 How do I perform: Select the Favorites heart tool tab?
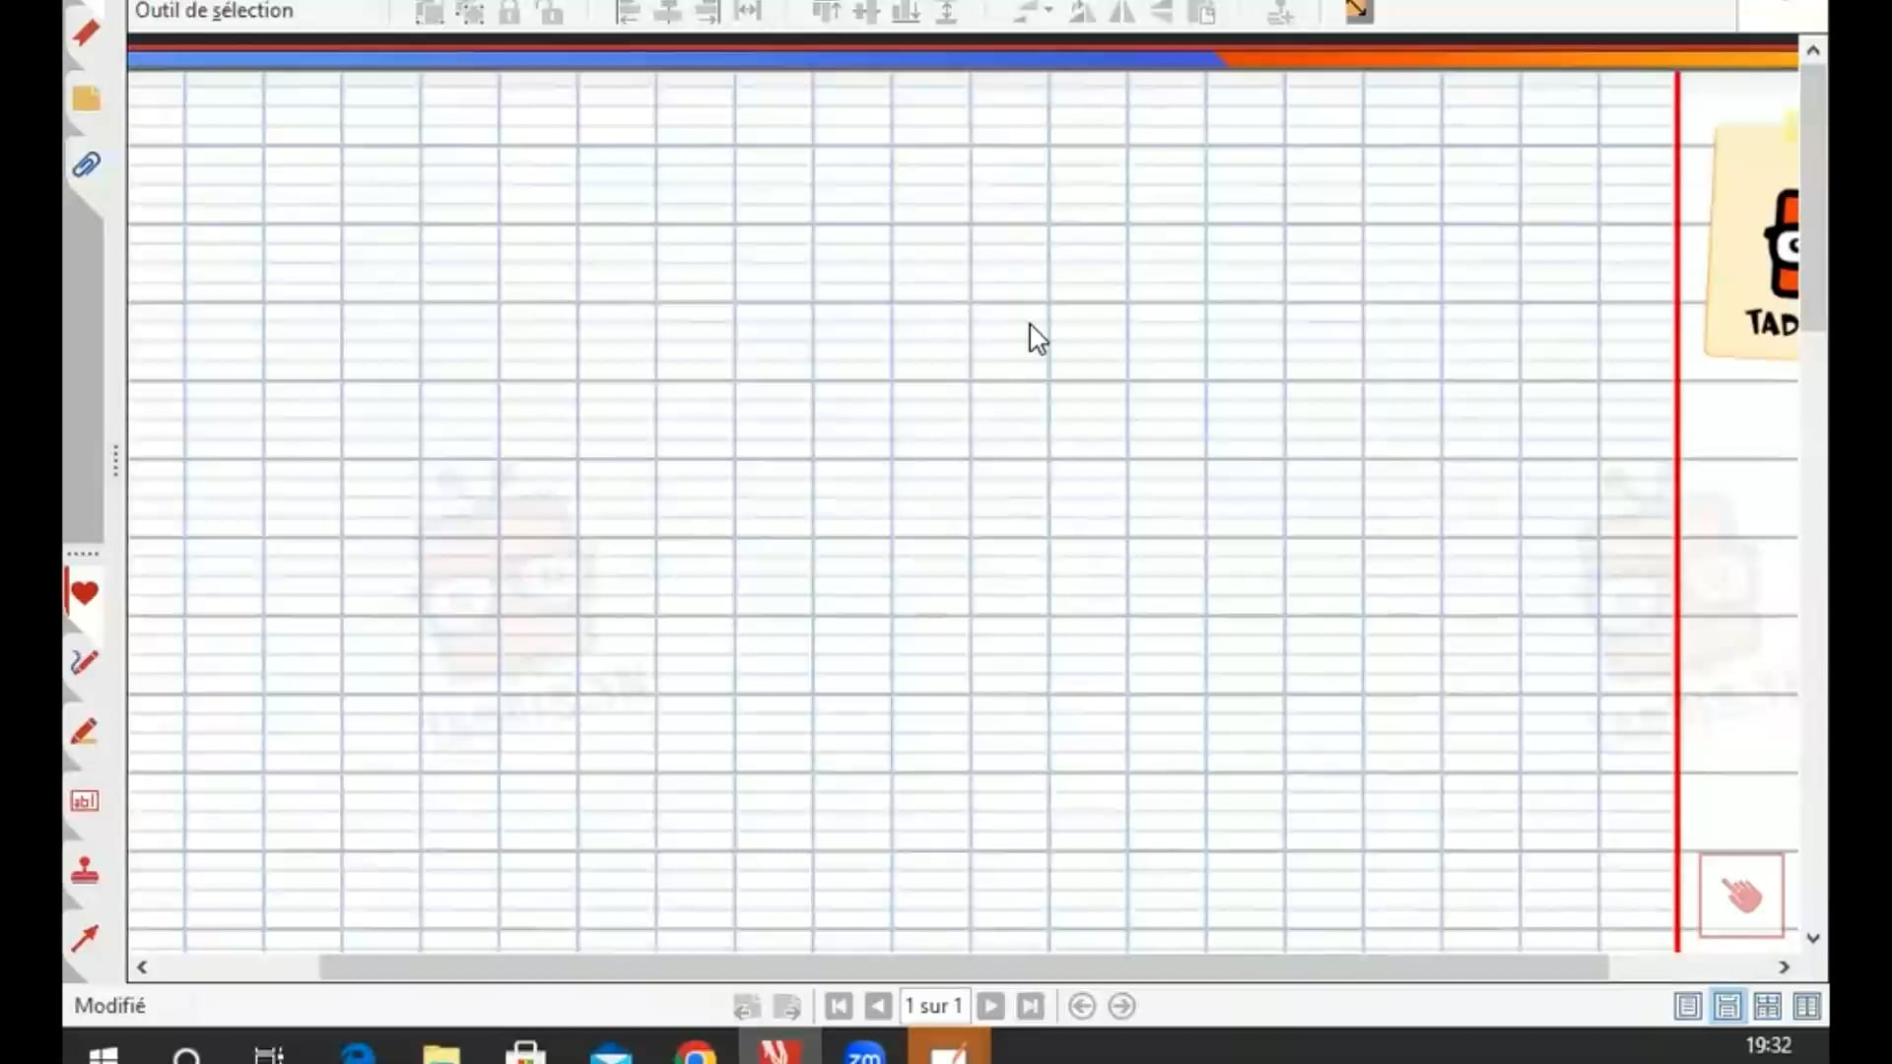click(85, 593)
